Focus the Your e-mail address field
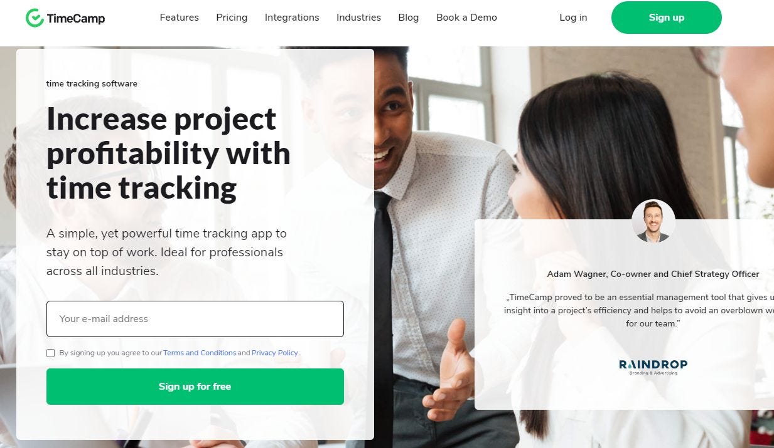This screenshot has height=448, width=774. pyautogui.click(x=195, y=319)
